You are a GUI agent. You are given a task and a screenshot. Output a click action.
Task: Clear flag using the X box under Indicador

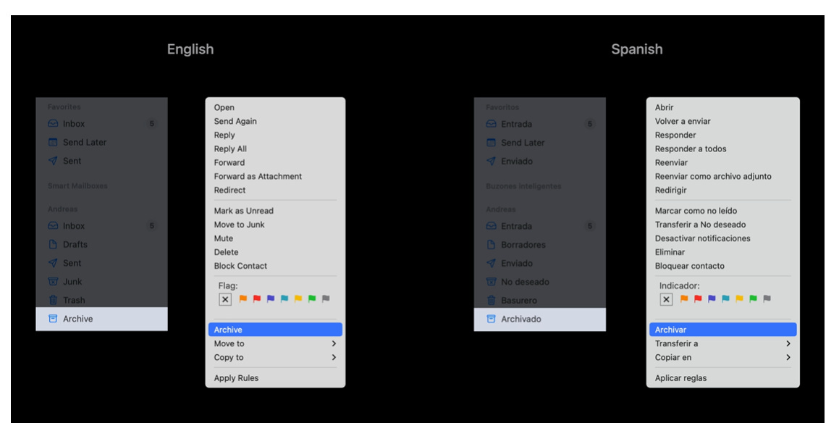coord(666,299)
